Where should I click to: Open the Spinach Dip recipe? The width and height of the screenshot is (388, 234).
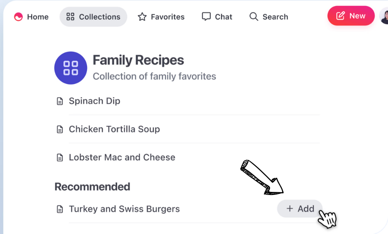pos(94,101)
